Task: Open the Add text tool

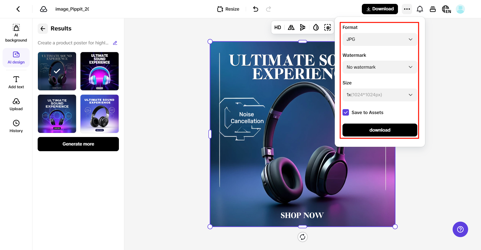Action: (16, 82)
